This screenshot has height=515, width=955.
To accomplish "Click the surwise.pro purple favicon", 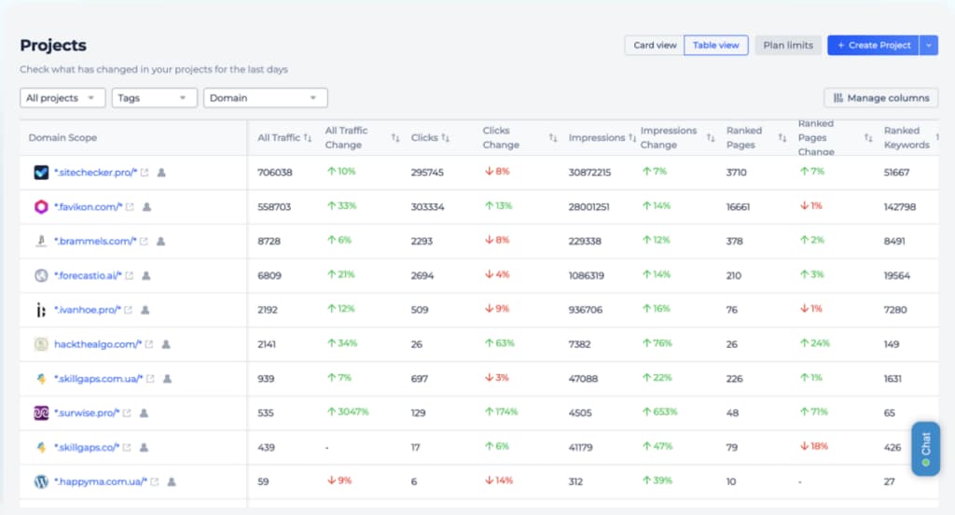I will (x=41, y=412).
